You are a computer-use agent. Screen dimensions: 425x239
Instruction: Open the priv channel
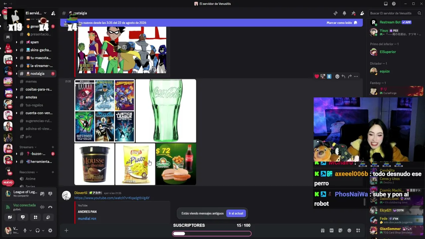tap(29, 137)
